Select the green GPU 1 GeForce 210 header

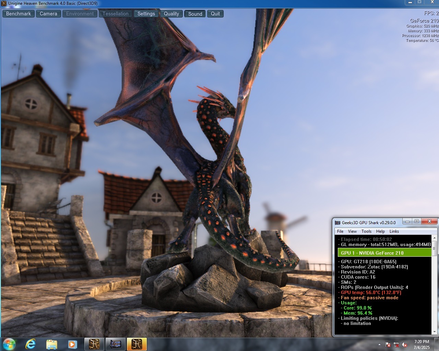[384, 253]
